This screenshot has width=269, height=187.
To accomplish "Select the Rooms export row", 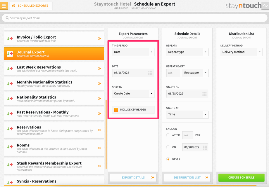I will [54, 148].
